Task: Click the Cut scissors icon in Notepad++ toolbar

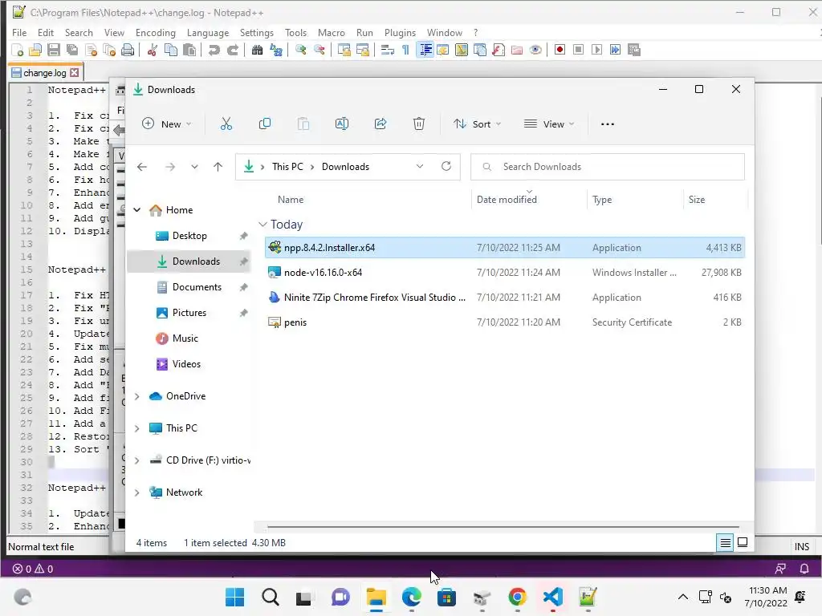Action: pyautogui.click(x=153, y=50)
